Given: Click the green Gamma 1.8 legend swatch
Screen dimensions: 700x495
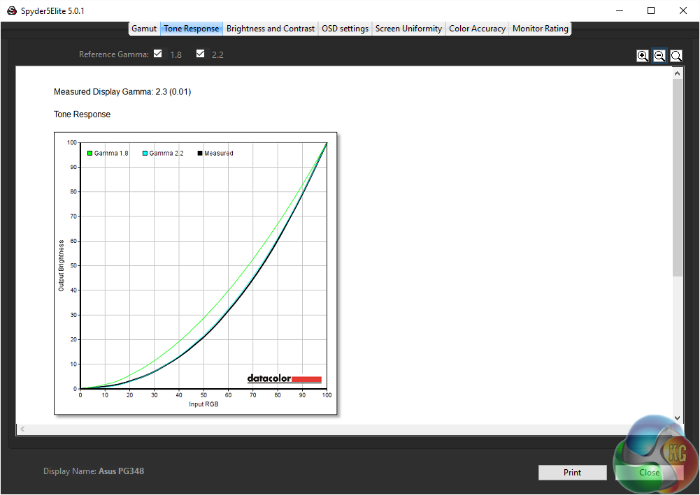Looking at the screenshot, I should [x=90, y=153].
